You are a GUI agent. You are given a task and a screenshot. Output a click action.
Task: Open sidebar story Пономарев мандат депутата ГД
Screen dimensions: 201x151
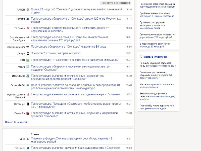[156, 75]
